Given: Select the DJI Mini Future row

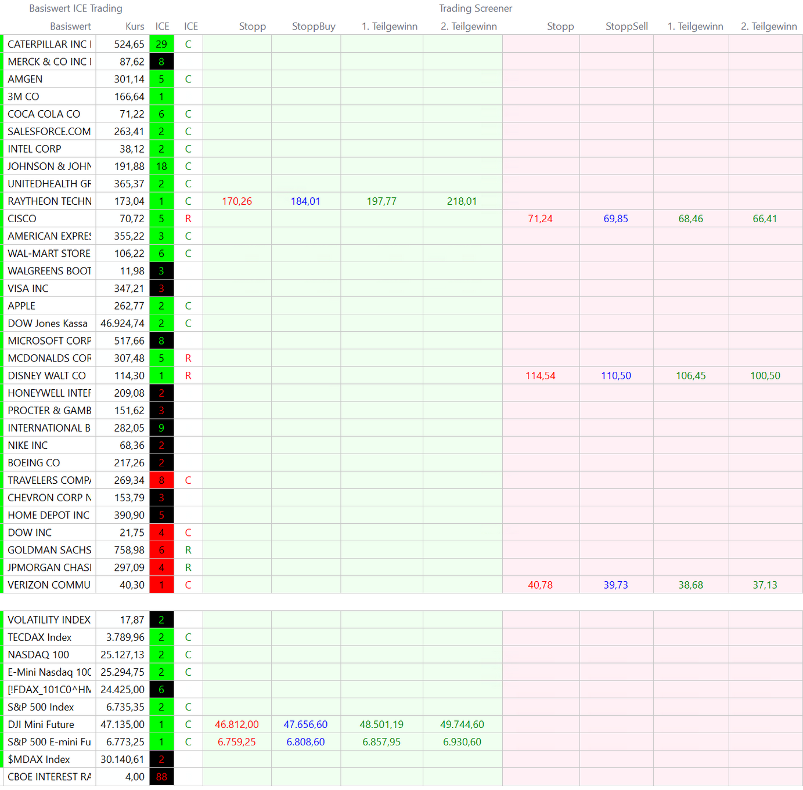Looking at the screenshot, I should pos(41,724).
